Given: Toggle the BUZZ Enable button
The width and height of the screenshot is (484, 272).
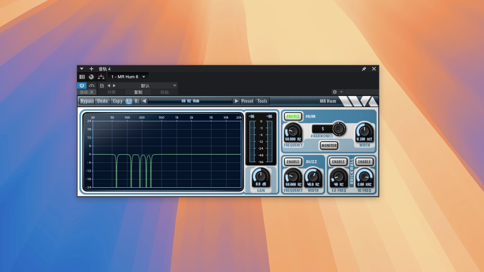Looking at the screenshot, I should pyautogui.click(x=293, y=162).
